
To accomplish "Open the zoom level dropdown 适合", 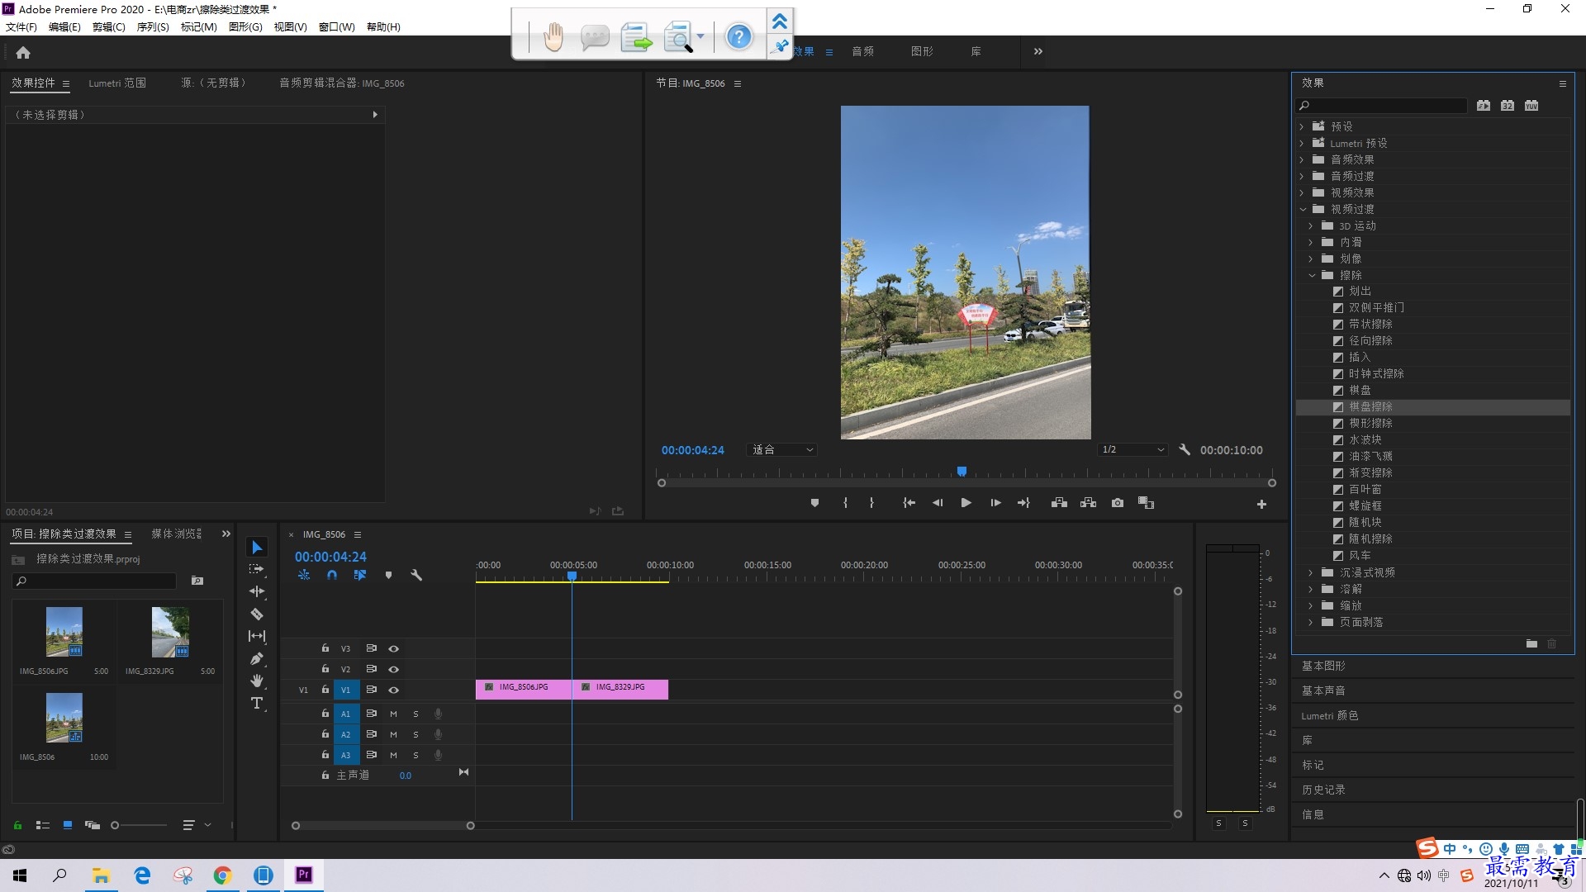I will (x=782, y=450).
